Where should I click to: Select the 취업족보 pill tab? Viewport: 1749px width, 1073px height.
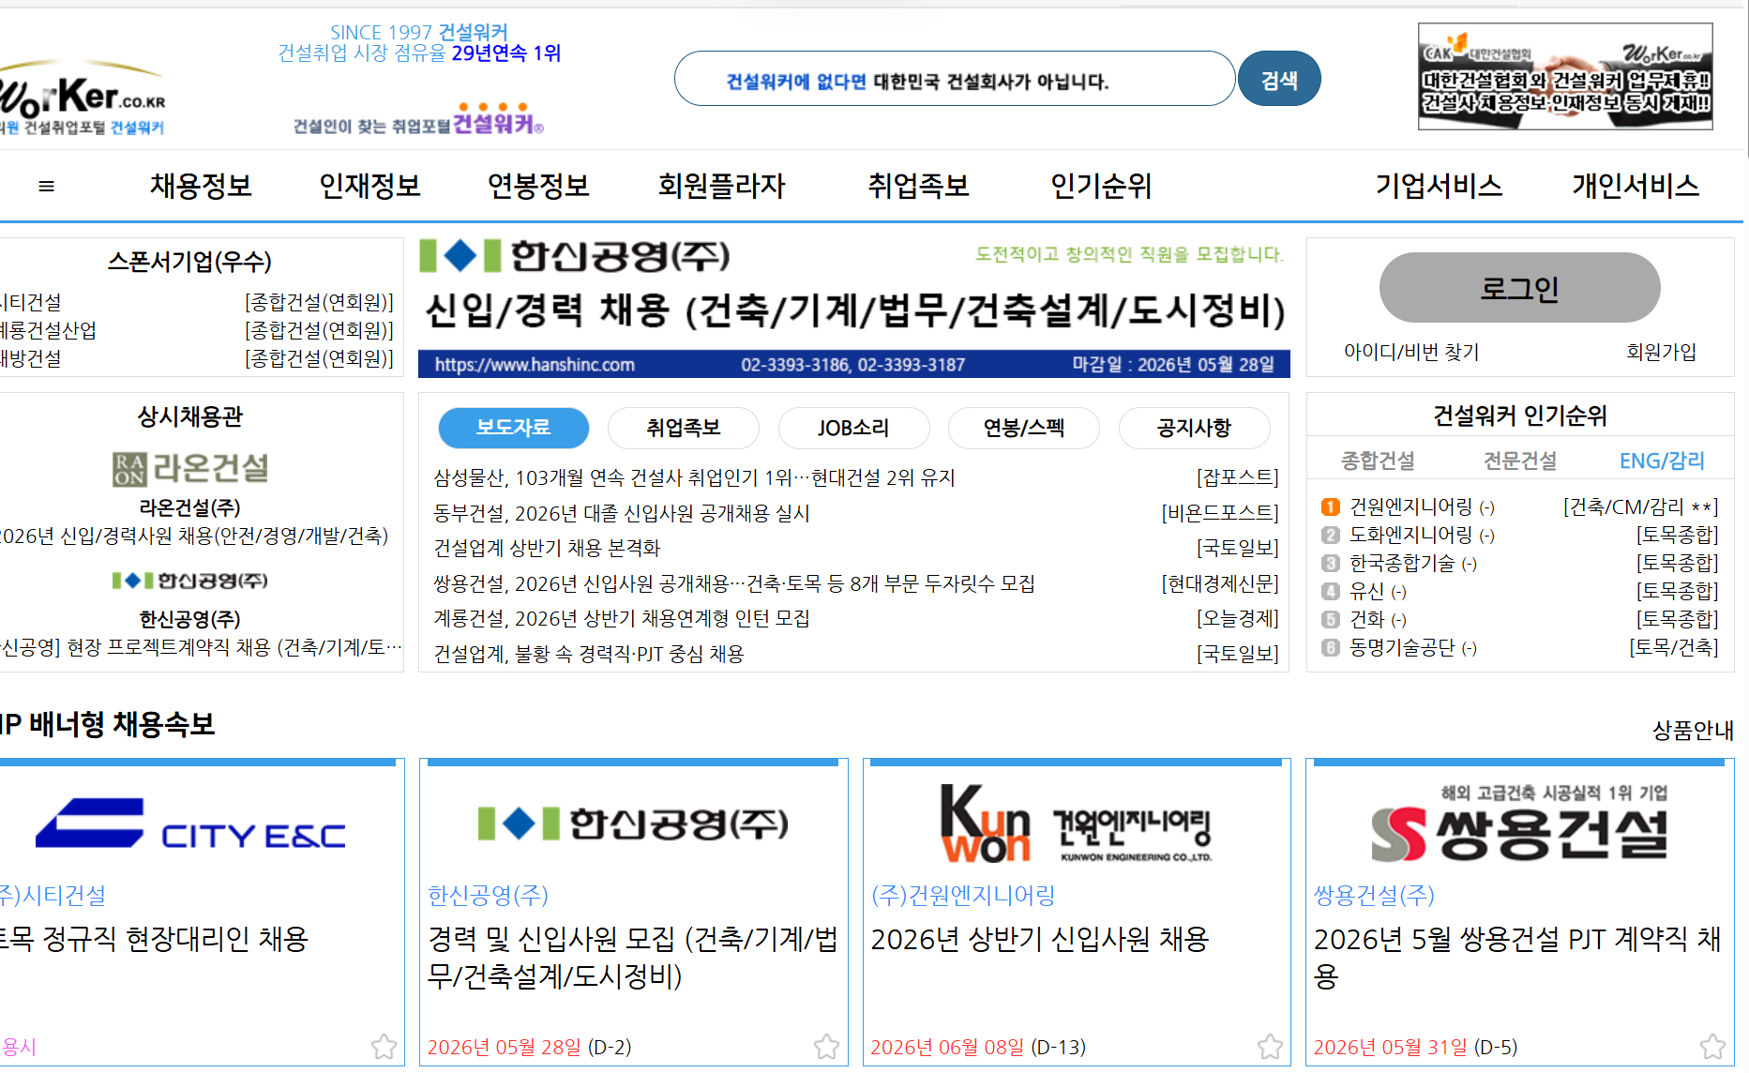[x=684, y=428]
